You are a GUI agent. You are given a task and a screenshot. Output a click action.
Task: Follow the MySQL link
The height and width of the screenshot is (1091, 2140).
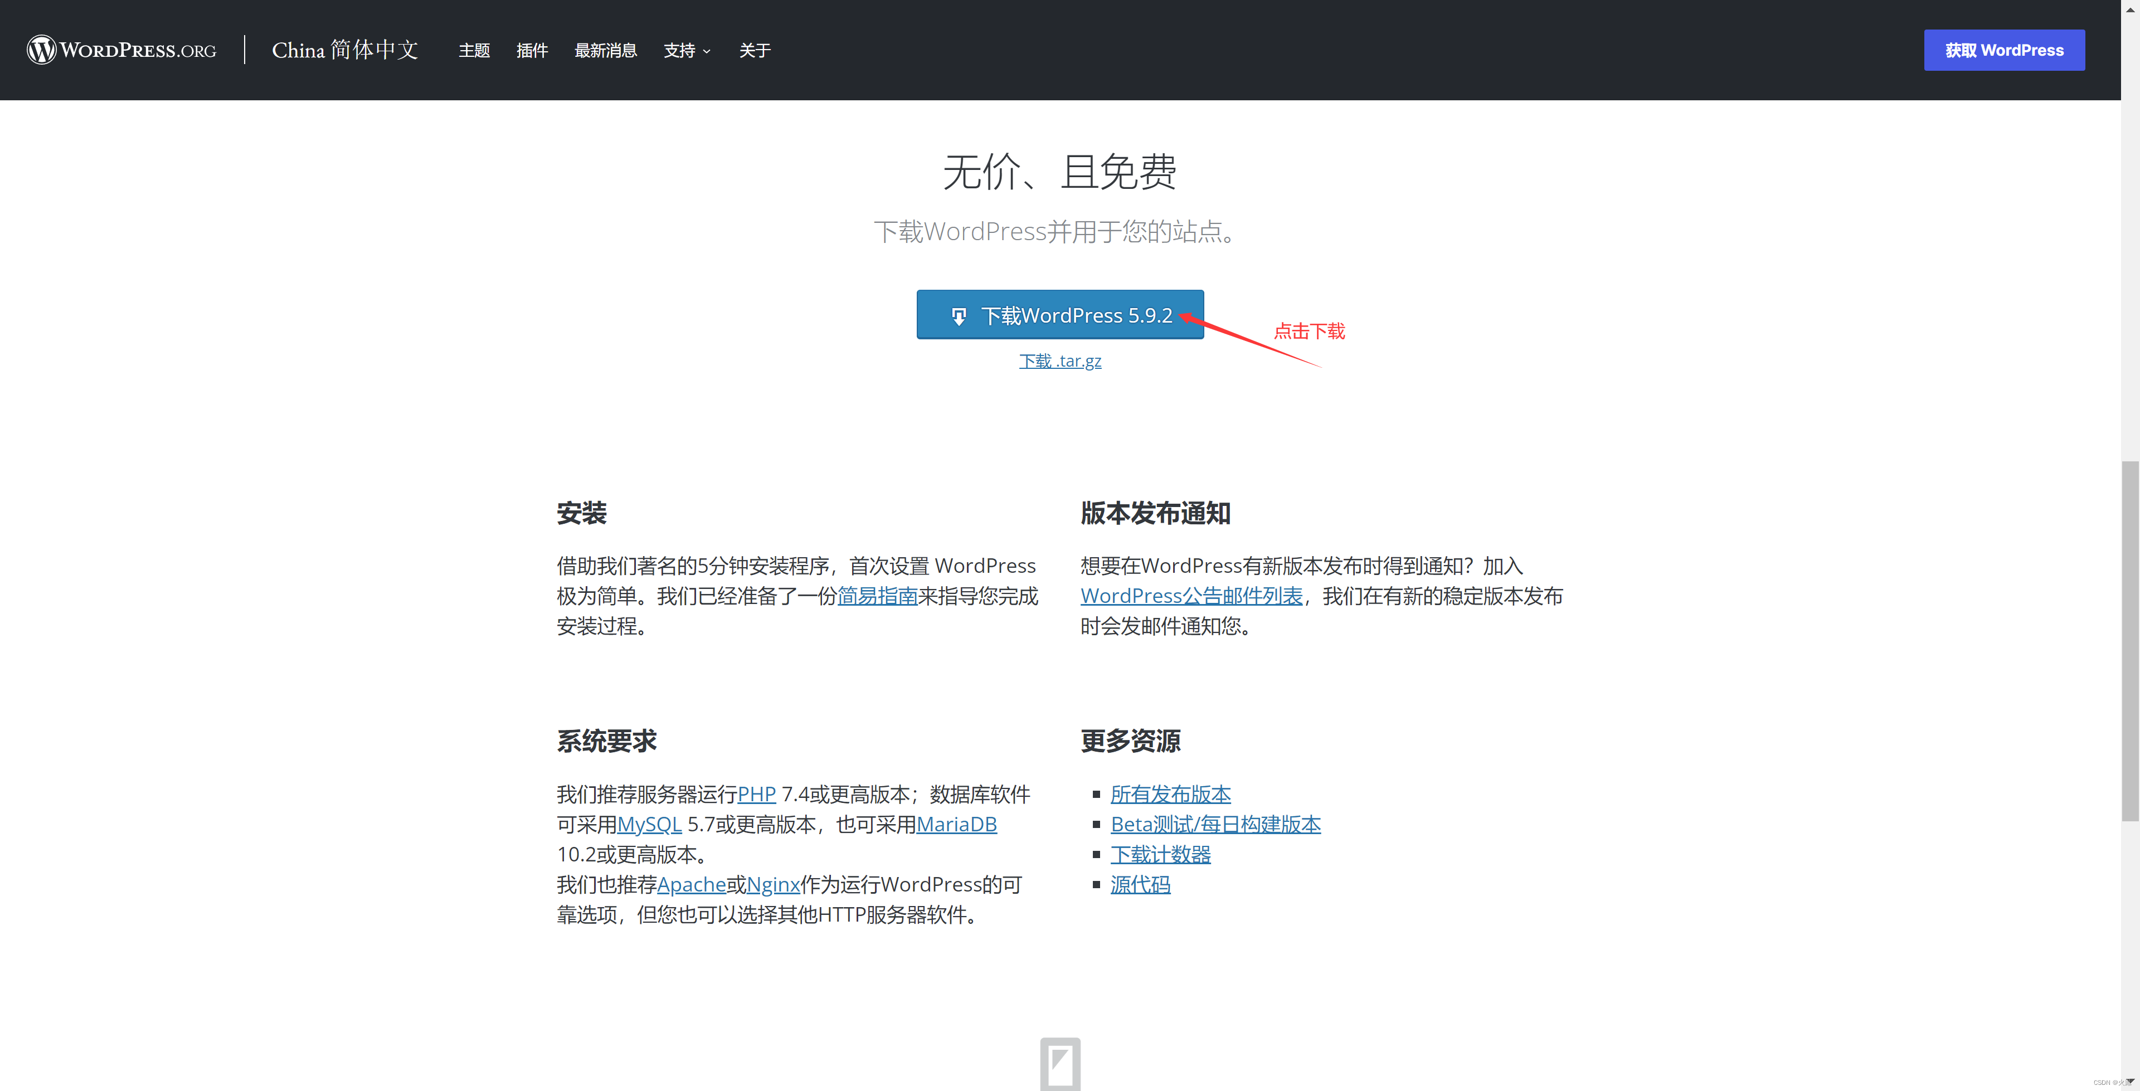[x=650, y=824]
